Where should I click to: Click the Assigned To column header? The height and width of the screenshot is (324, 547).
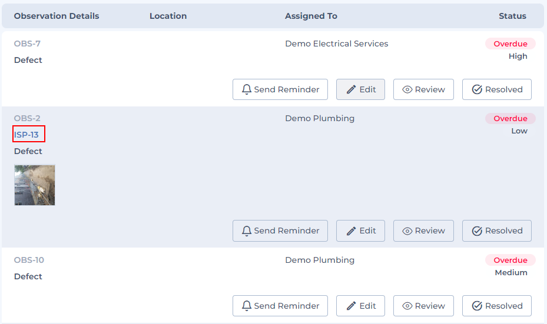311,16
